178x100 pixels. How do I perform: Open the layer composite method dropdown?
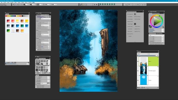[142, 54]
